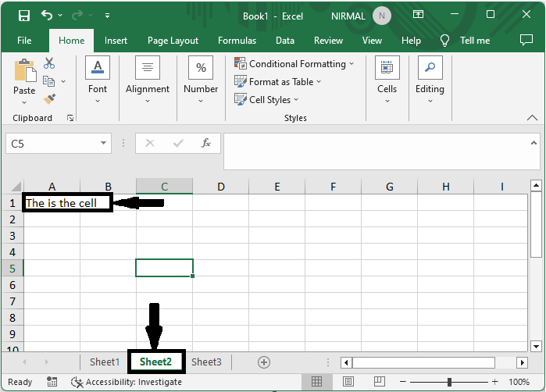The width and height of the screenshot is (546, 392).
Task: Click Accessibility: Investigate status
Action: pyautogui.click(x=126, y=382)
